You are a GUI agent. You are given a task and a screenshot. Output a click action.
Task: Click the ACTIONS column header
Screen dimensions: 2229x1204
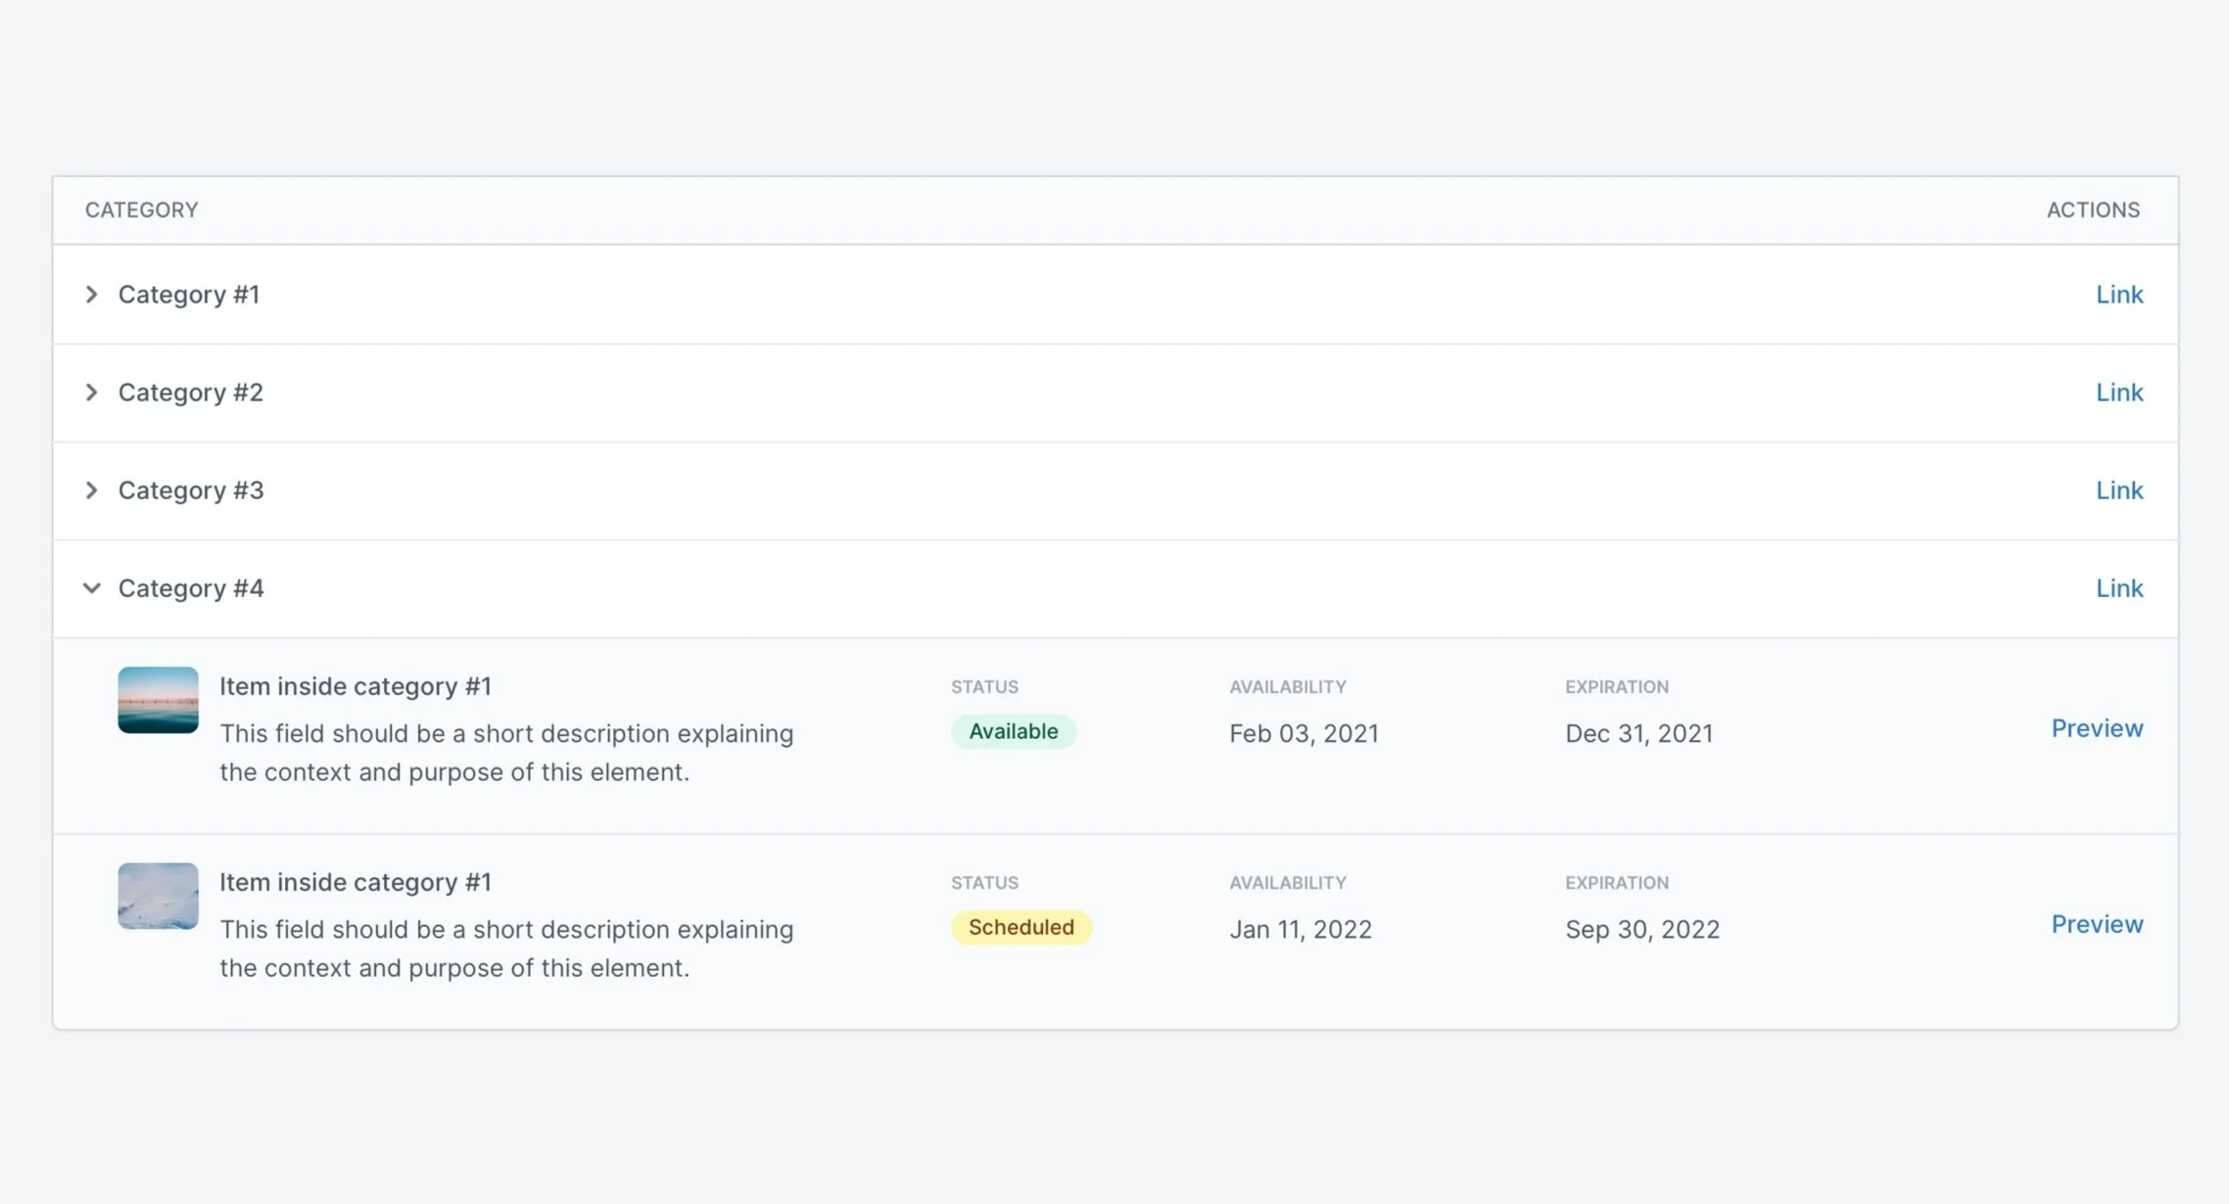pos(2092,210)
